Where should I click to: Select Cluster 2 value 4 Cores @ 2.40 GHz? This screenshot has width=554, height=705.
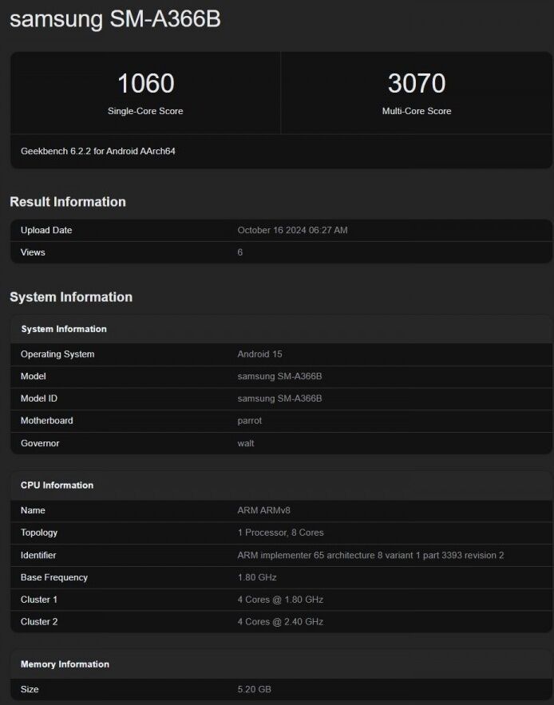(280, 622)
